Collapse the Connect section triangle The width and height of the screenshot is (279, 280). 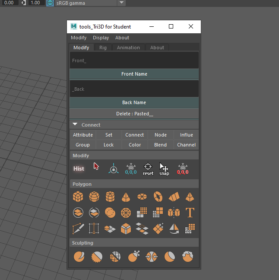click(75, 124)
